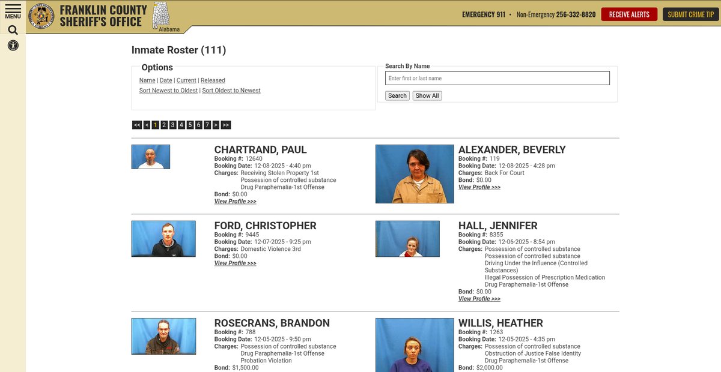The image size is (721, 372).
Task: Click the name FORD, CHRISTOPHER
Action: pyautogui.click(x=266, y=226)
